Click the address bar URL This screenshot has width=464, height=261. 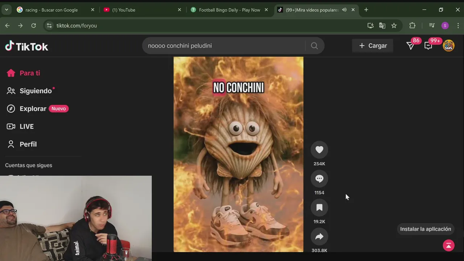click(76, 25)
